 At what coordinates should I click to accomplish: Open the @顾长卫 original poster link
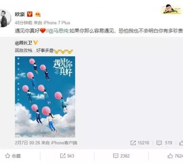23,43
